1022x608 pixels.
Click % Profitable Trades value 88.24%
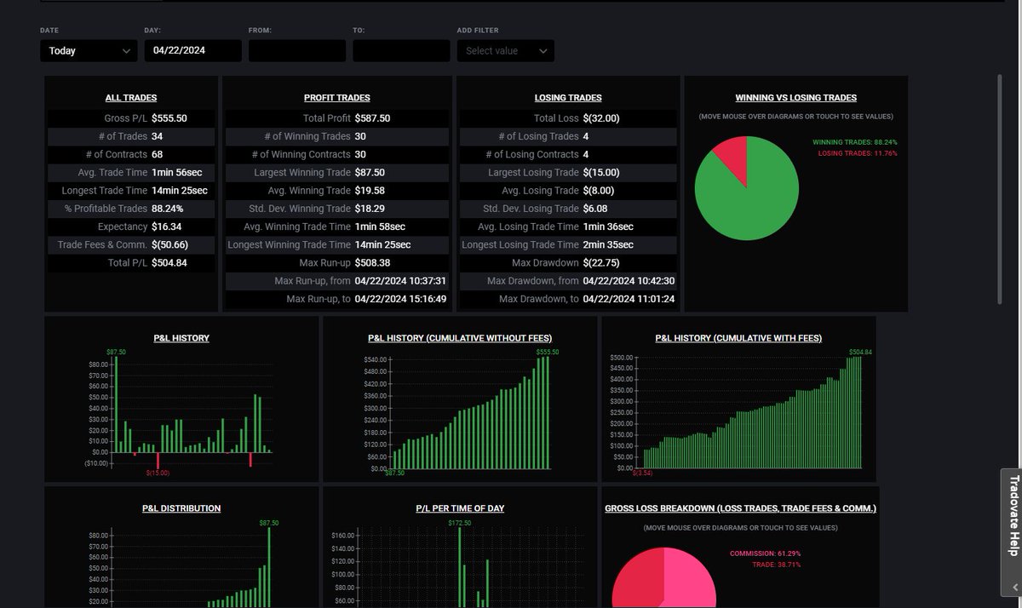pos(168,209)
